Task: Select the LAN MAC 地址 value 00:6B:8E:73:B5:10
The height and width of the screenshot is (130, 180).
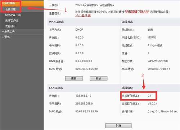Action: [x=86, y=112]
